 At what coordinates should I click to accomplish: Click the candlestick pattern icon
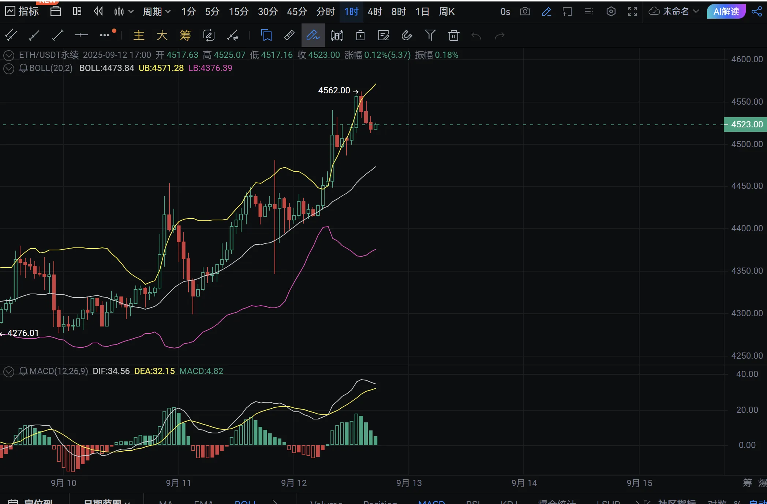[x=337, y=36]
